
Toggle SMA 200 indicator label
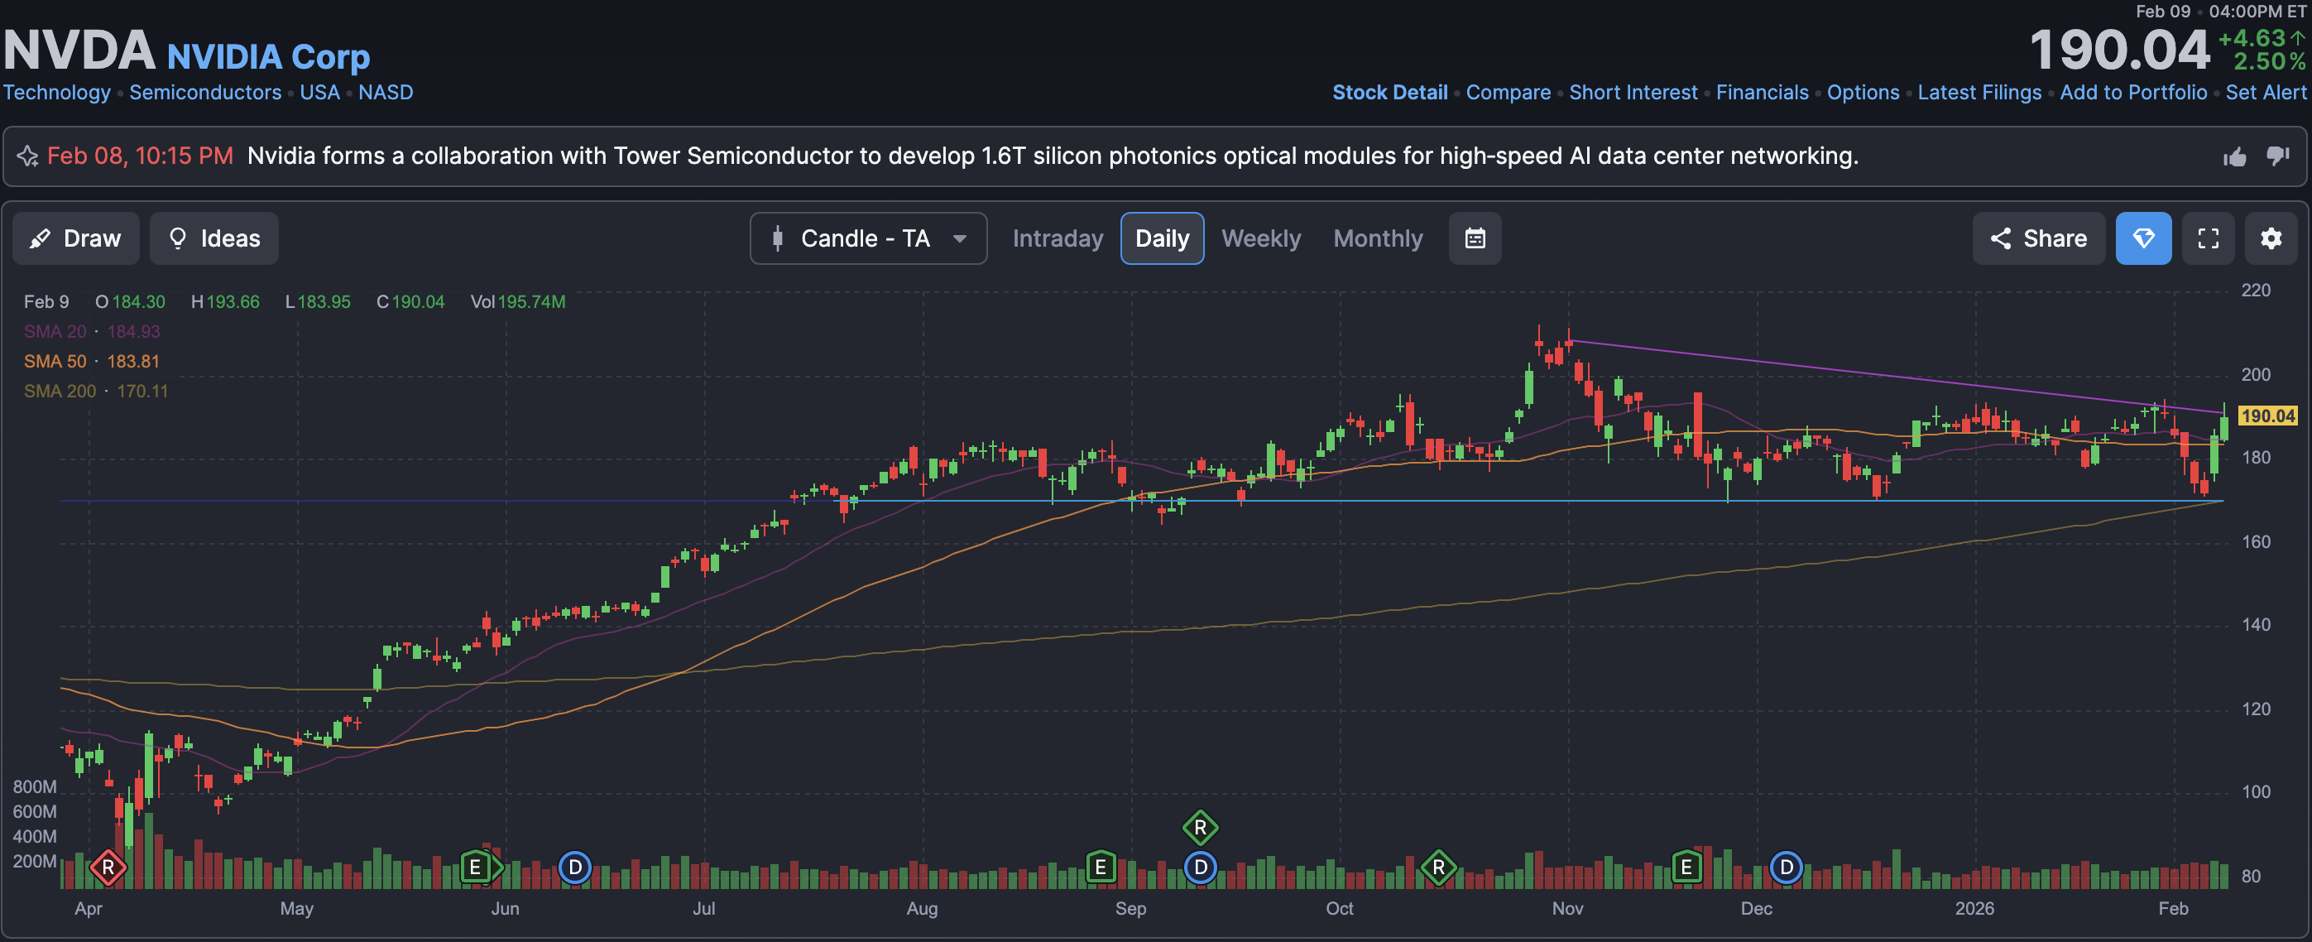coord(60,391)
